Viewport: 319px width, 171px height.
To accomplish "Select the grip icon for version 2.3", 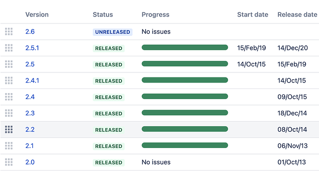I will [x=9, y=113].
